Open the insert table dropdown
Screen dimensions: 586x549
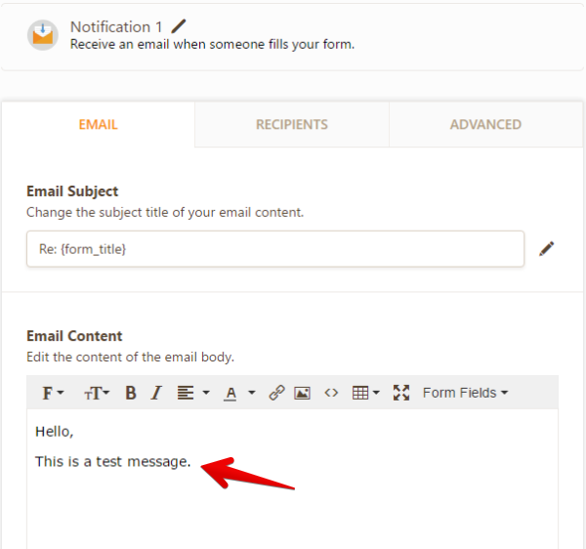(366, 393)
